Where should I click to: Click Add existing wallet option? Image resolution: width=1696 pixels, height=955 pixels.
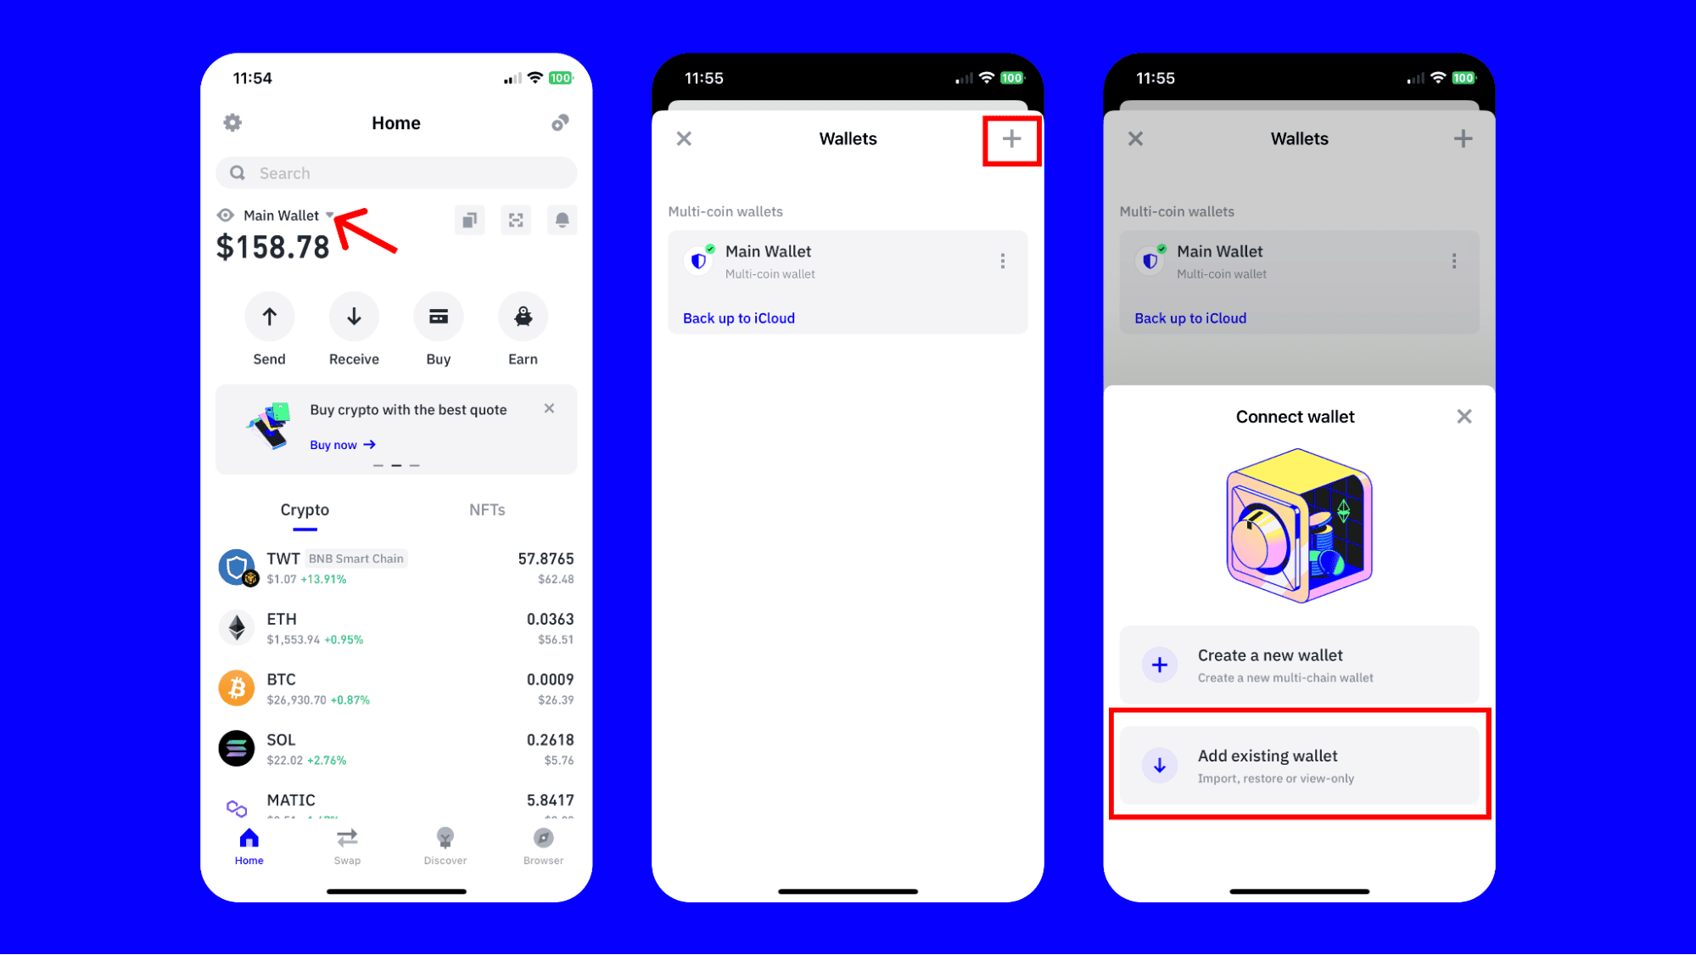click(x=1297, y=765)
